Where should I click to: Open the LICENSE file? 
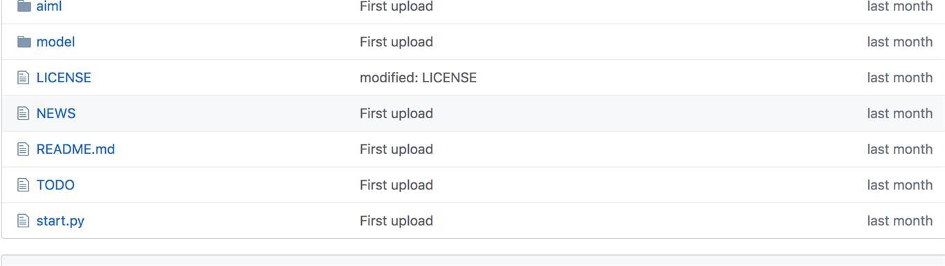tap(64, 78)
